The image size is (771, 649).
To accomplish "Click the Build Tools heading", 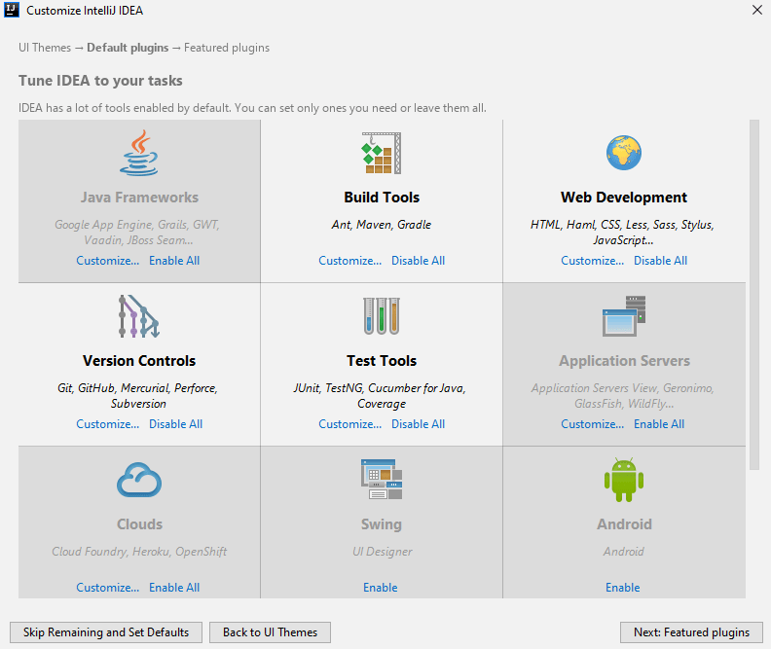I will pyautogui.click(x=382, y=198).
